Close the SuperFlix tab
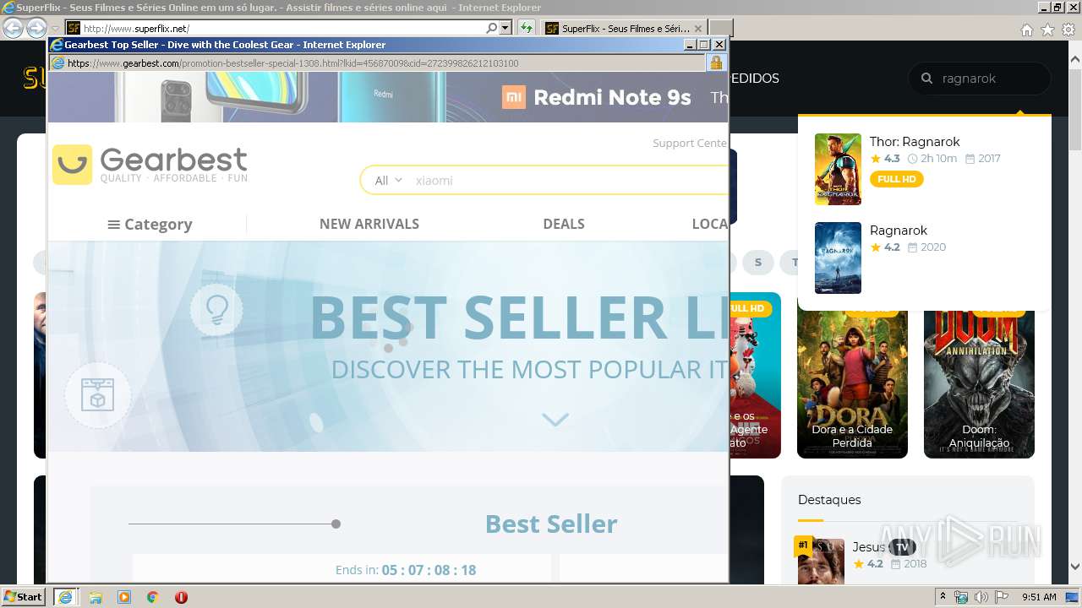The image size is (1082, 608). click(x=698, y=28)
